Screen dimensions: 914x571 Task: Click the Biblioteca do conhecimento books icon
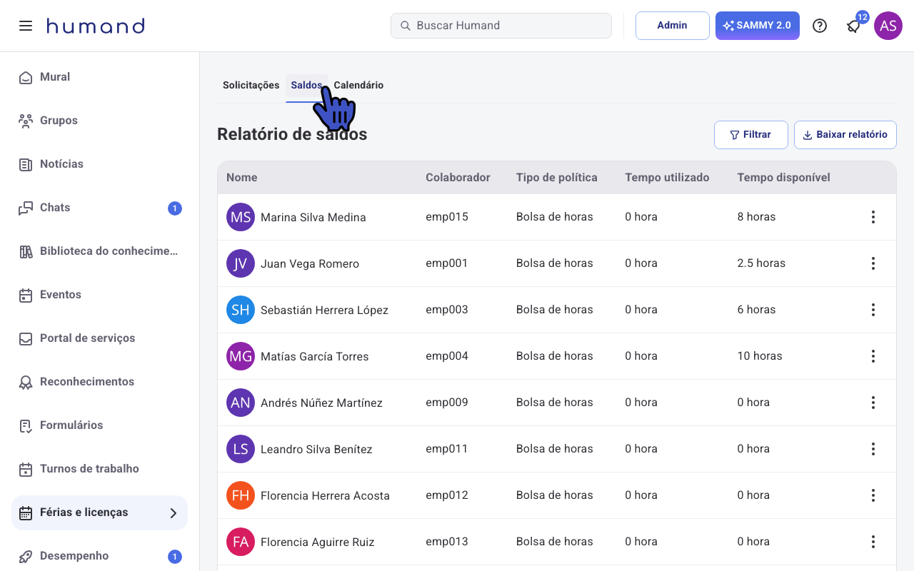coord(26,251)
